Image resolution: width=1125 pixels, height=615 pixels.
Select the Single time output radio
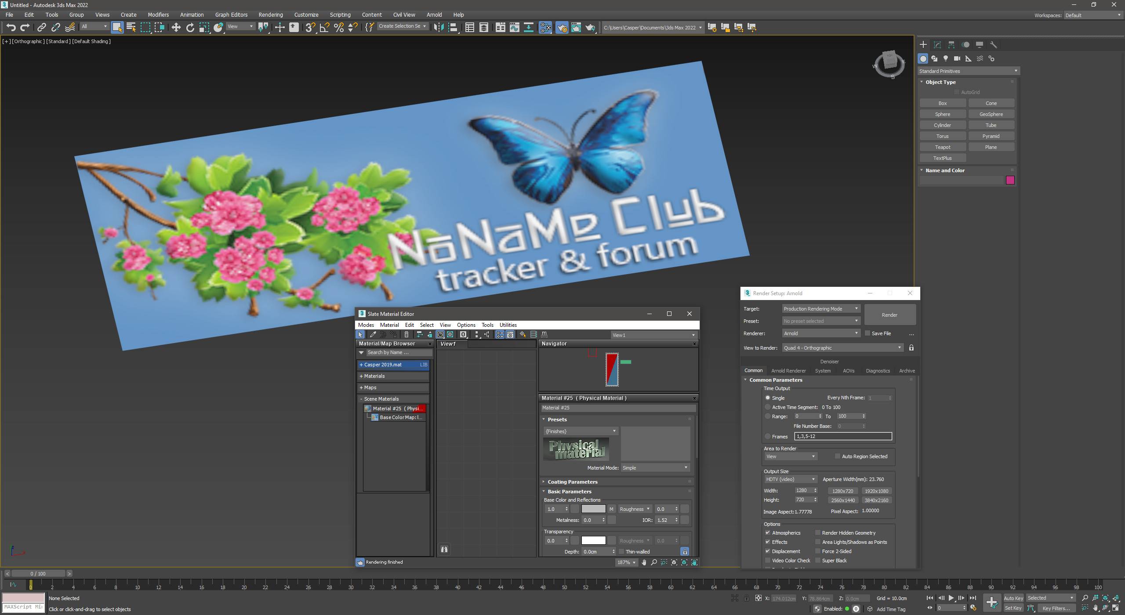click(768, 398)
